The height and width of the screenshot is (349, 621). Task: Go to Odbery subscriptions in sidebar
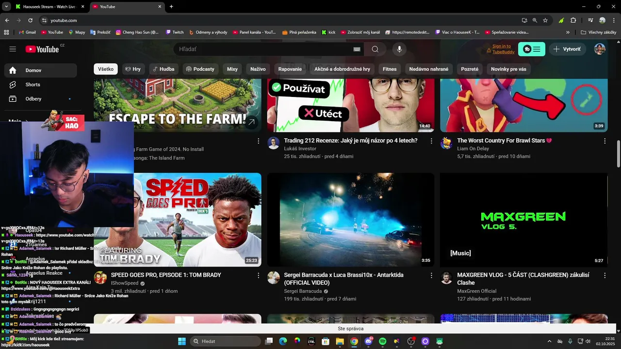click(x=41, y=99)
